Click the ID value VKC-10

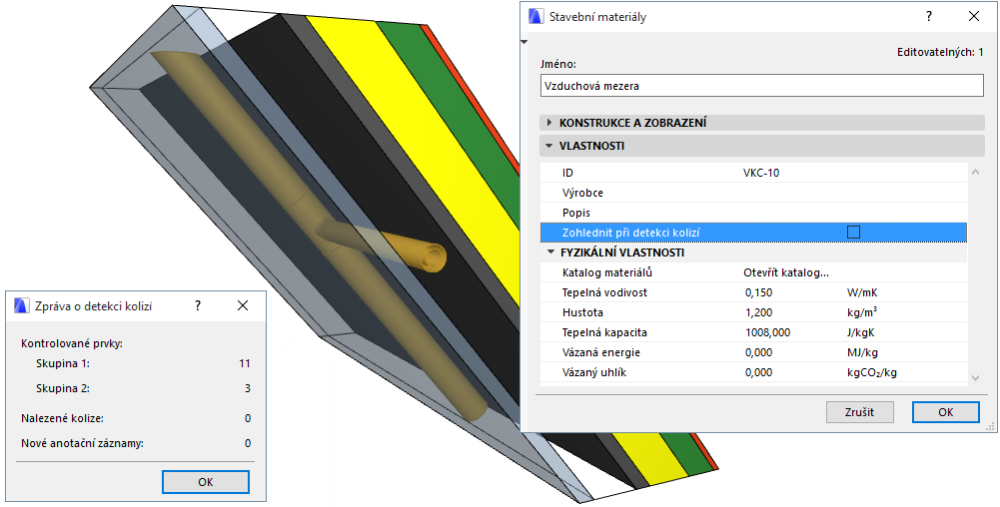(x=761, y=173)
